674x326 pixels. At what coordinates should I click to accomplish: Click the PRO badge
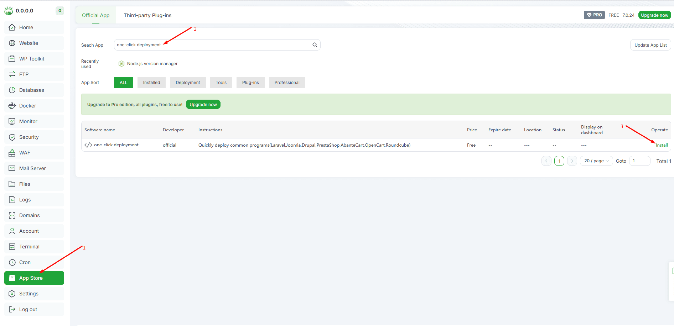pyautogui.click(x=594, y=15)
